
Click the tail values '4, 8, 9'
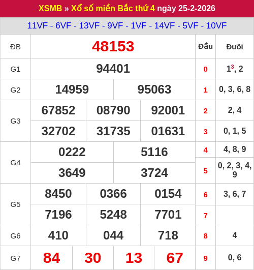(x=235, y=149)
